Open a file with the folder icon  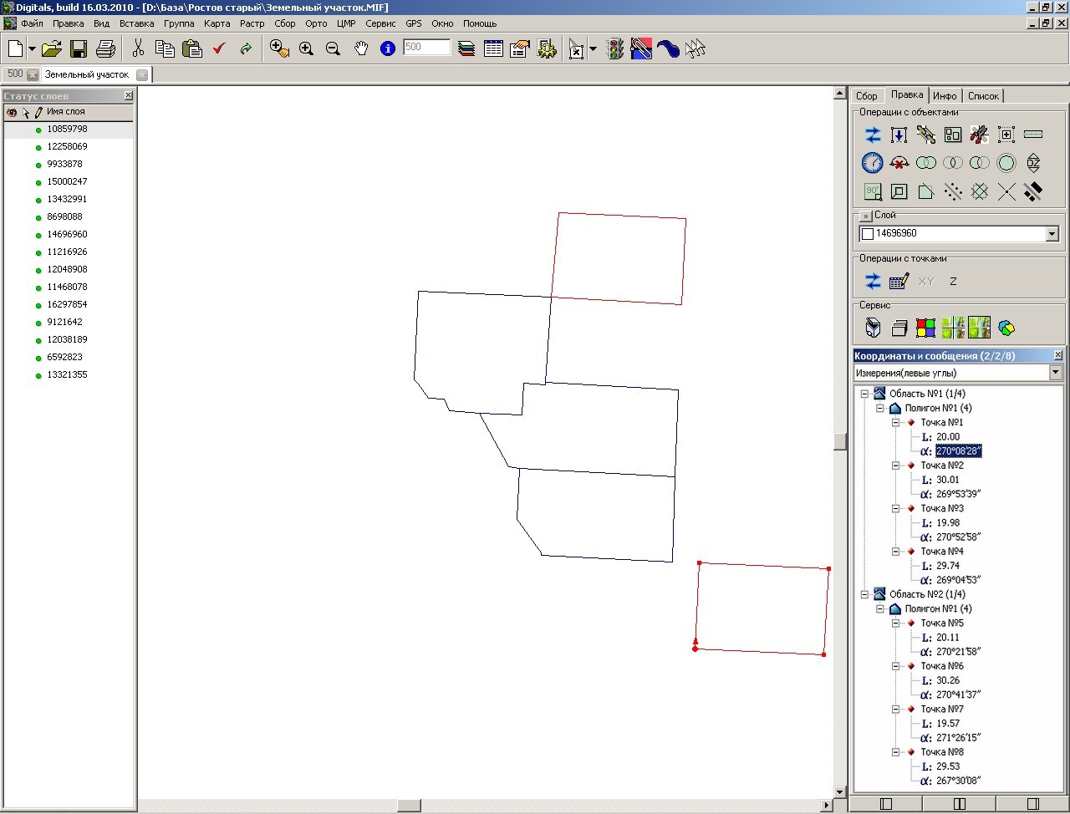tap(51, 49)
